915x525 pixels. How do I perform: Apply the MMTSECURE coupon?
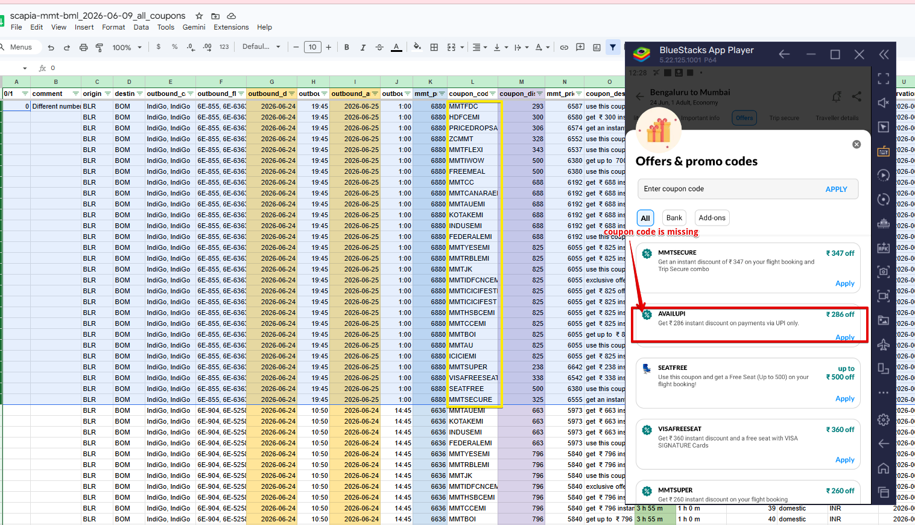[x=844, y=284]
